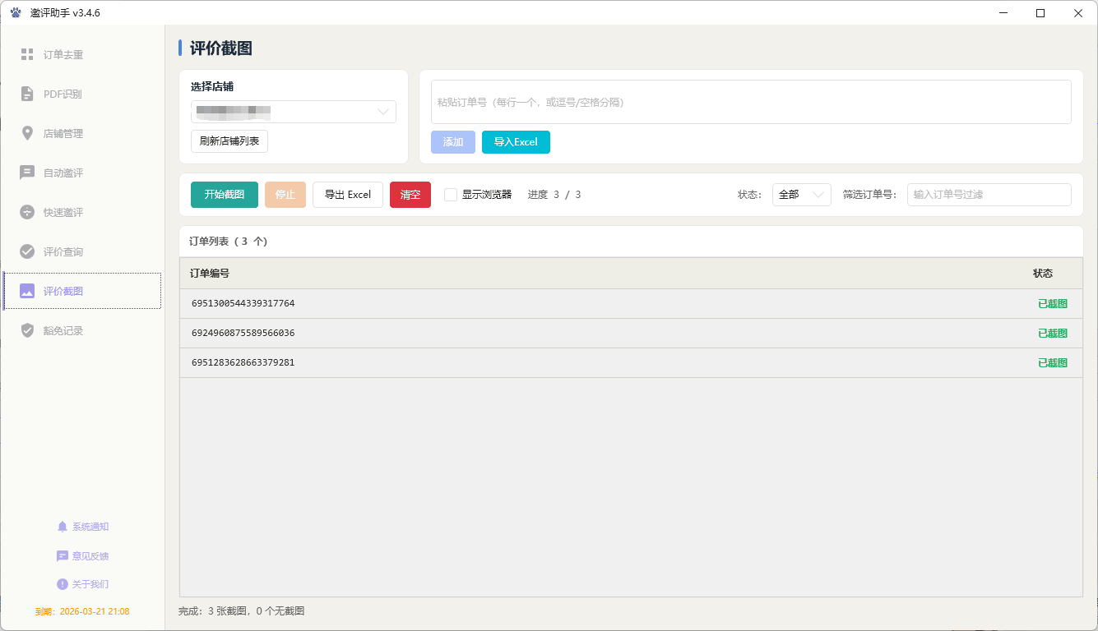Viewport: 1098px width, 631px height.
Task: Maximize the 邀评助手 window
Action: click(1040, 12)
